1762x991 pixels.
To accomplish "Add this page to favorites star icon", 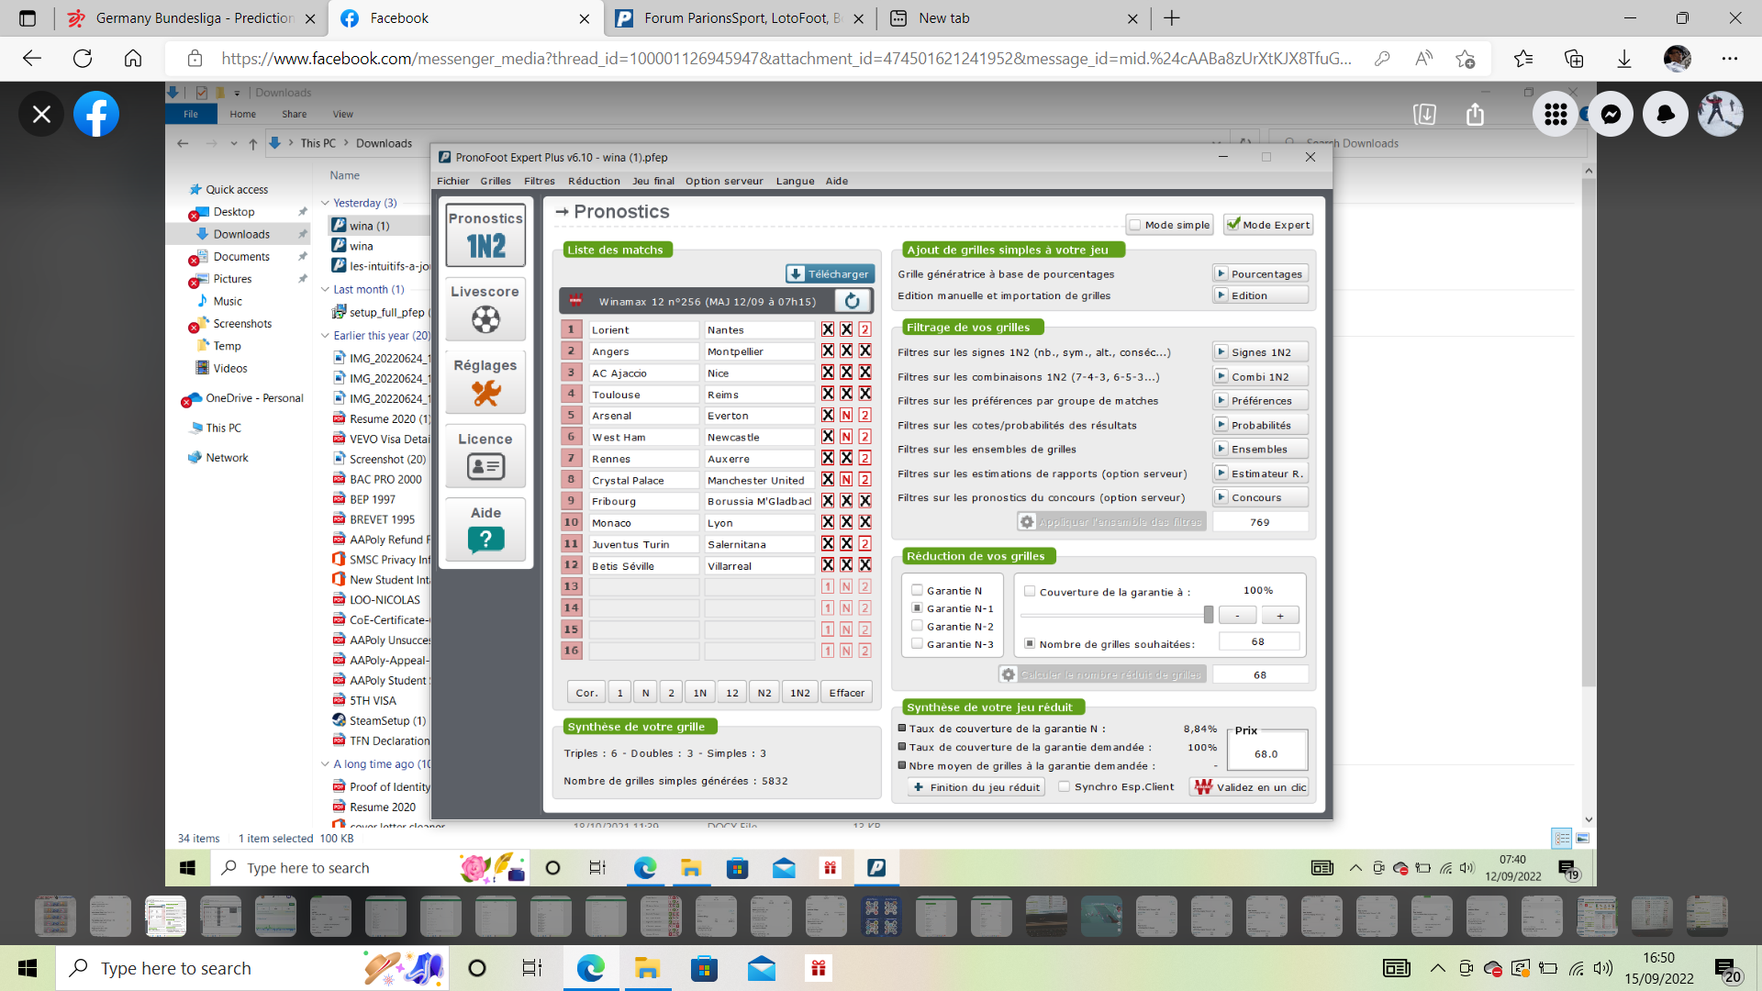I will point(1465,59).
